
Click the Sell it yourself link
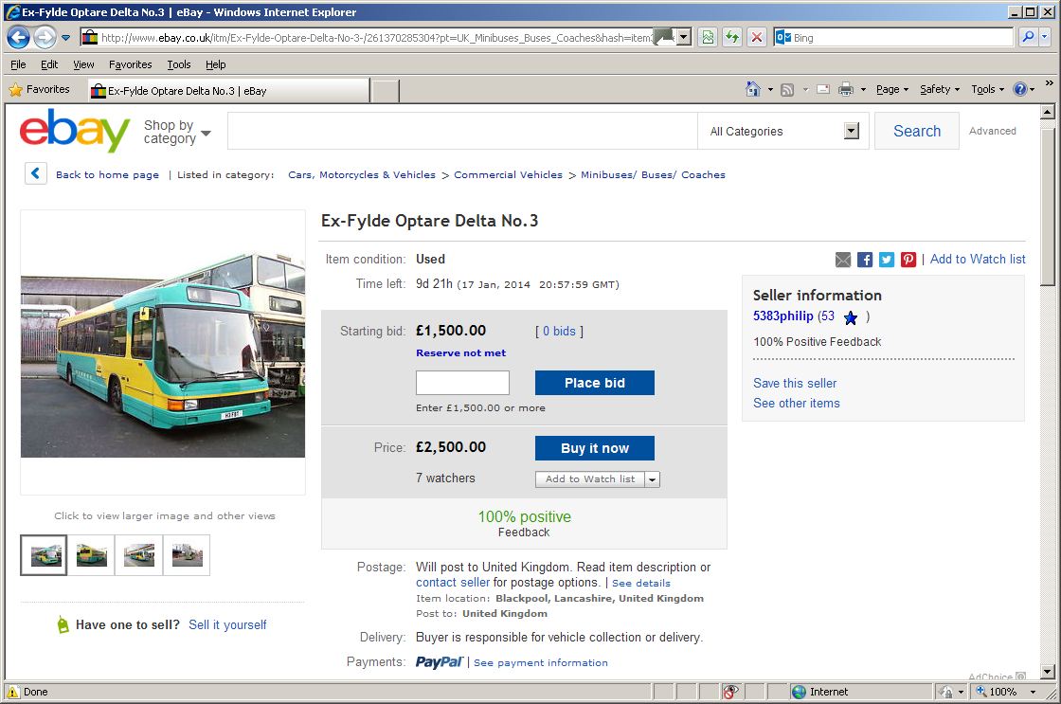[x=227, y=624]
